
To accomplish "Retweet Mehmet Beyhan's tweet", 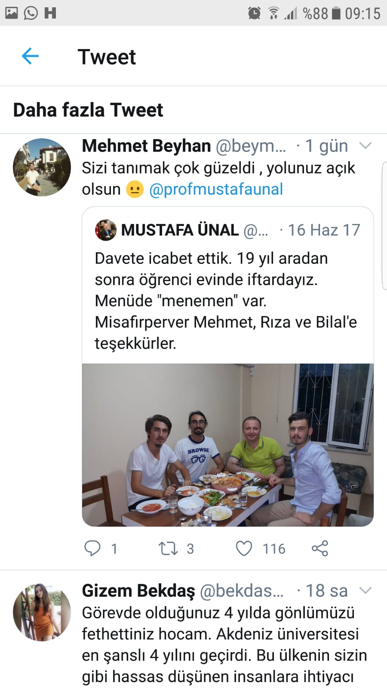I will point(168,548).
